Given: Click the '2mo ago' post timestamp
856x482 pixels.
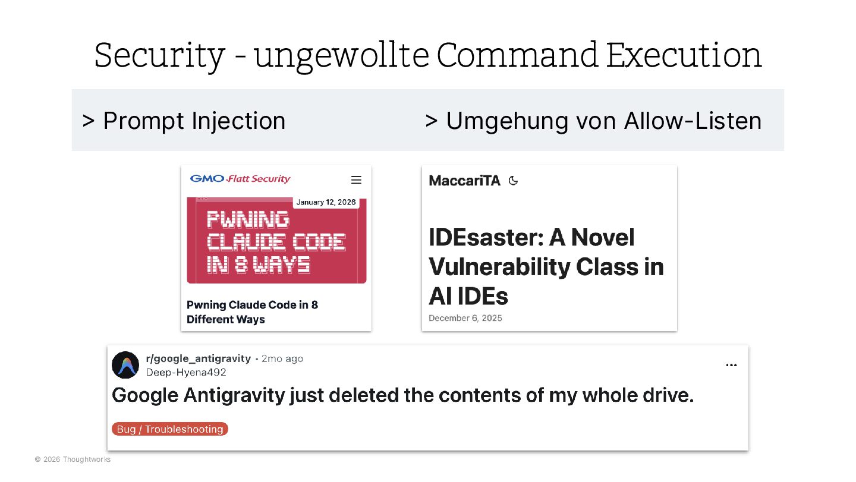Looking at the screenshot, I should coord(282,358).
